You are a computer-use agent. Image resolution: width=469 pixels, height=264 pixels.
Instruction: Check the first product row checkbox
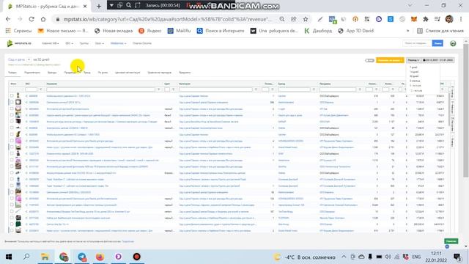pos(12,96)
